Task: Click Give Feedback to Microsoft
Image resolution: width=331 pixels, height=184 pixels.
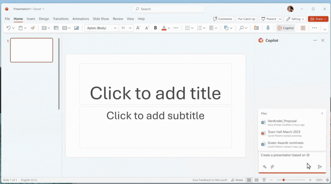Action: (210, 180)
